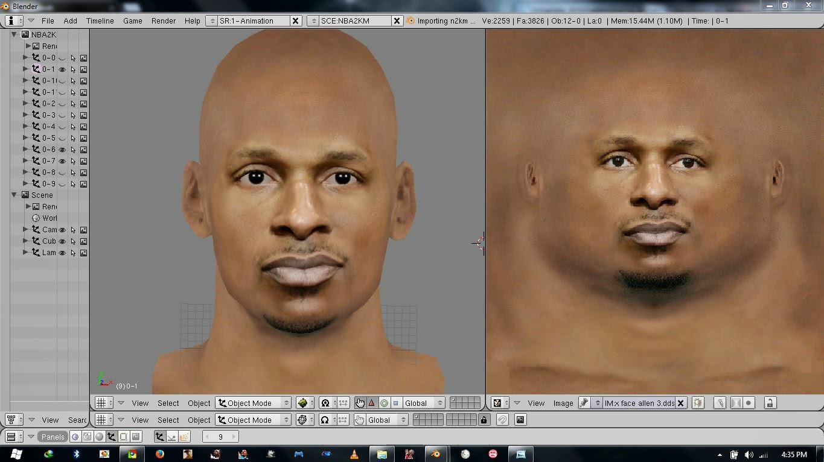Switch to Object context axes icon

[x=112, y=437]
